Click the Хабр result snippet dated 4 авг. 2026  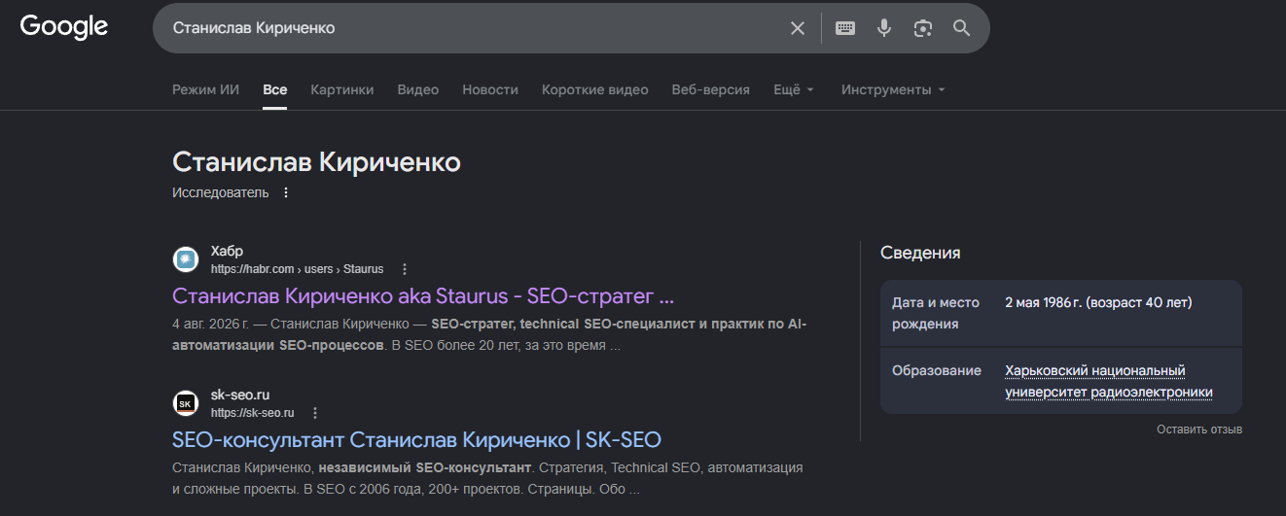tap(489, 334)
